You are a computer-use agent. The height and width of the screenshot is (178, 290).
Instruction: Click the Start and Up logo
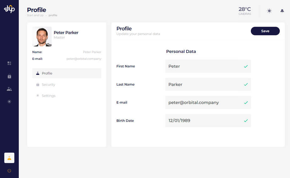click(x=9, y=9)
